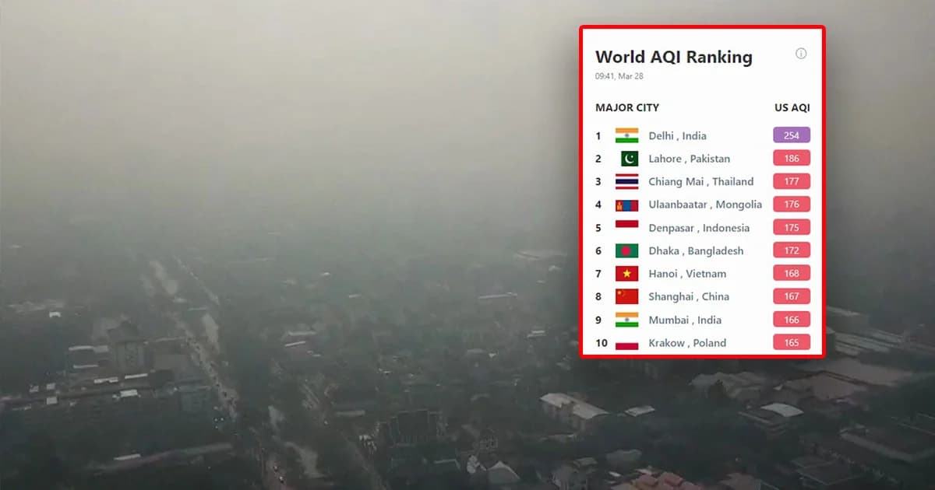Open the Lahore, Pakistan entry
935x490 pixels.
tap(689, 159)
